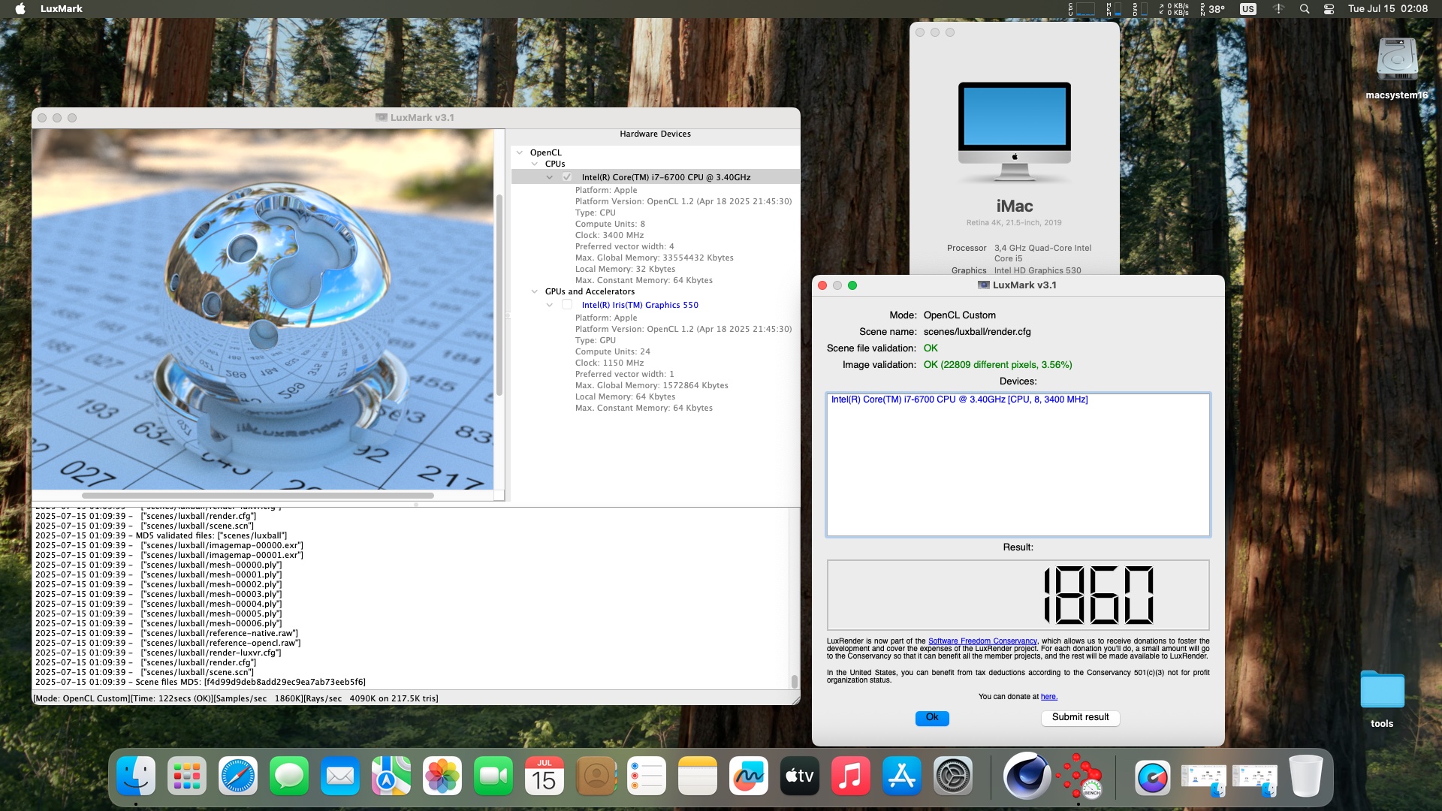Launch Cinema 4D from the dock
Image resolution: width=1442 pixels, height=811 pixels.
pos(1026,776)
